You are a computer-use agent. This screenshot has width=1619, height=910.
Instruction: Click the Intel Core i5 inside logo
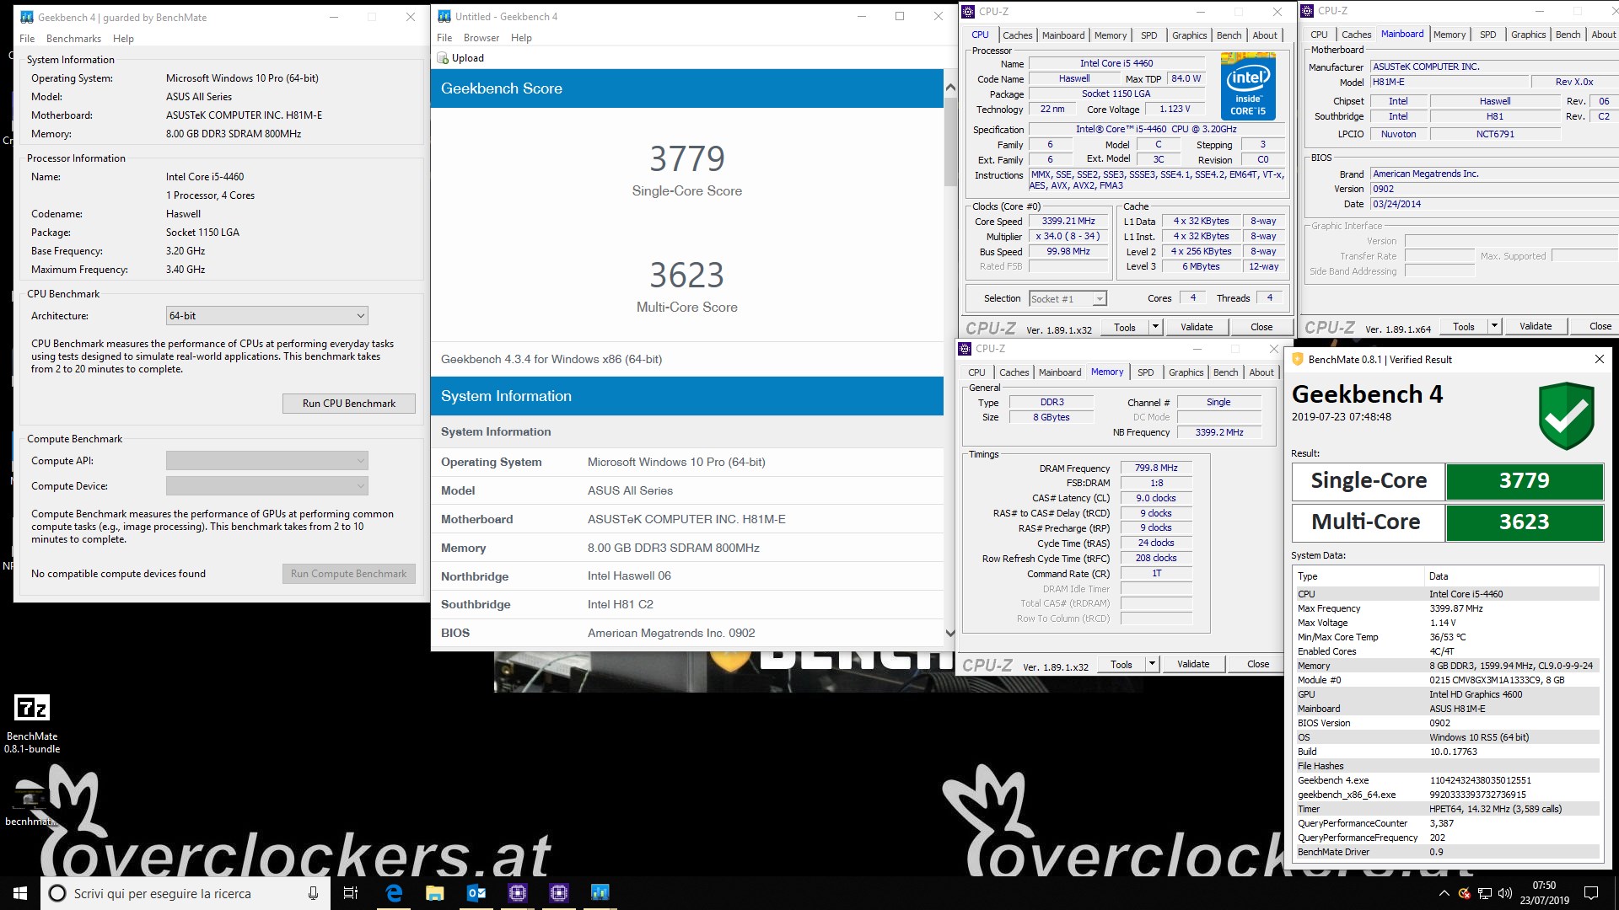1247,86
